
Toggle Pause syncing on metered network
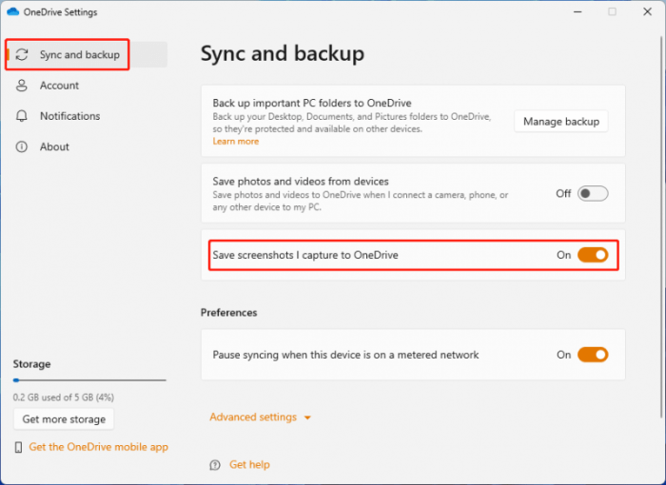pyautogui.click(x=593, y=355)
